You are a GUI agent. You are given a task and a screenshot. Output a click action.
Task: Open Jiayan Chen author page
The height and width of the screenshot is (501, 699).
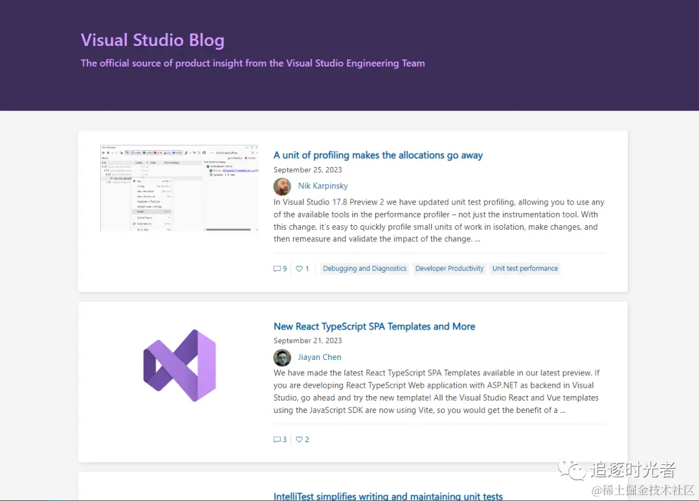pyautogui.click(x=320, y=357)
